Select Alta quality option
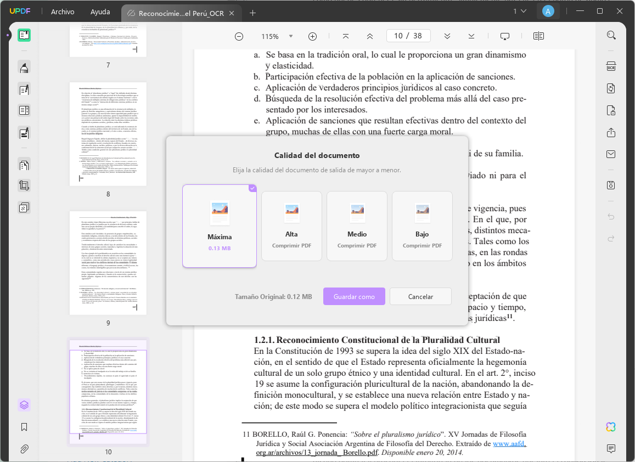 [x=291, y=226]
